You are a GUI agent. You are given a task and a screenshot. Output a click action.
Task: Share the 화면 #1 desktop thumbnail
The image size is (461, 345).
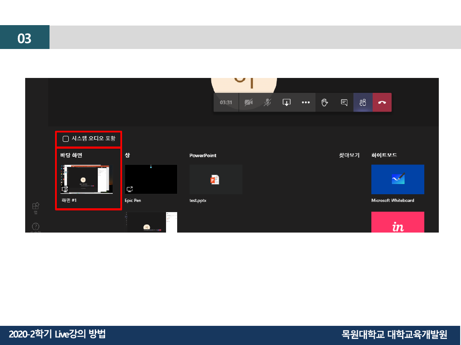pyautogui.click(x=87, y=179)
